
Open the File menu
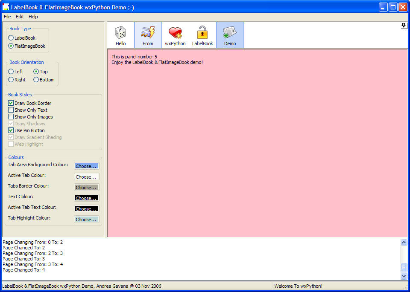pyautogui.click(x=7, y=17)
